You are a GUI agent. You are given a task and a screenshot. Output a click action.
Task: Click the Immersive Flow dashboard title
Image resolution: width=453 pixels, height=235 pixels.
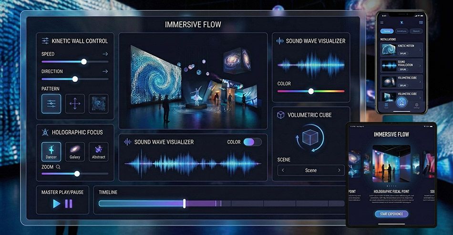pyautogui.click(x=193, y=25)
